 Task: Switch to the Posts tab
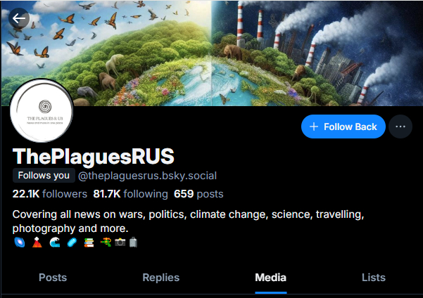pos(53,278)
